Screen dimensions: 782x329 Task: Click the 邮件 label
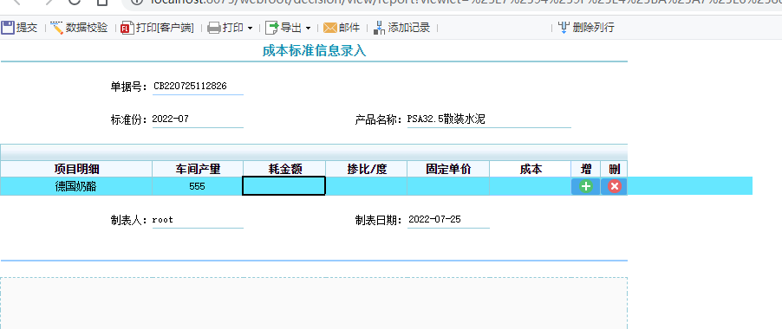[x=349, y=28]
